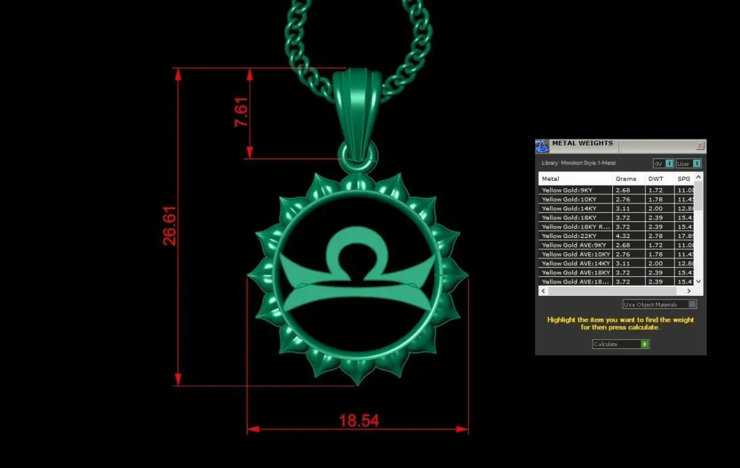This screenshot has width=740, height=468.
Task: Click the horizontal scrollbar track of metal list
Action: [617, 290]
